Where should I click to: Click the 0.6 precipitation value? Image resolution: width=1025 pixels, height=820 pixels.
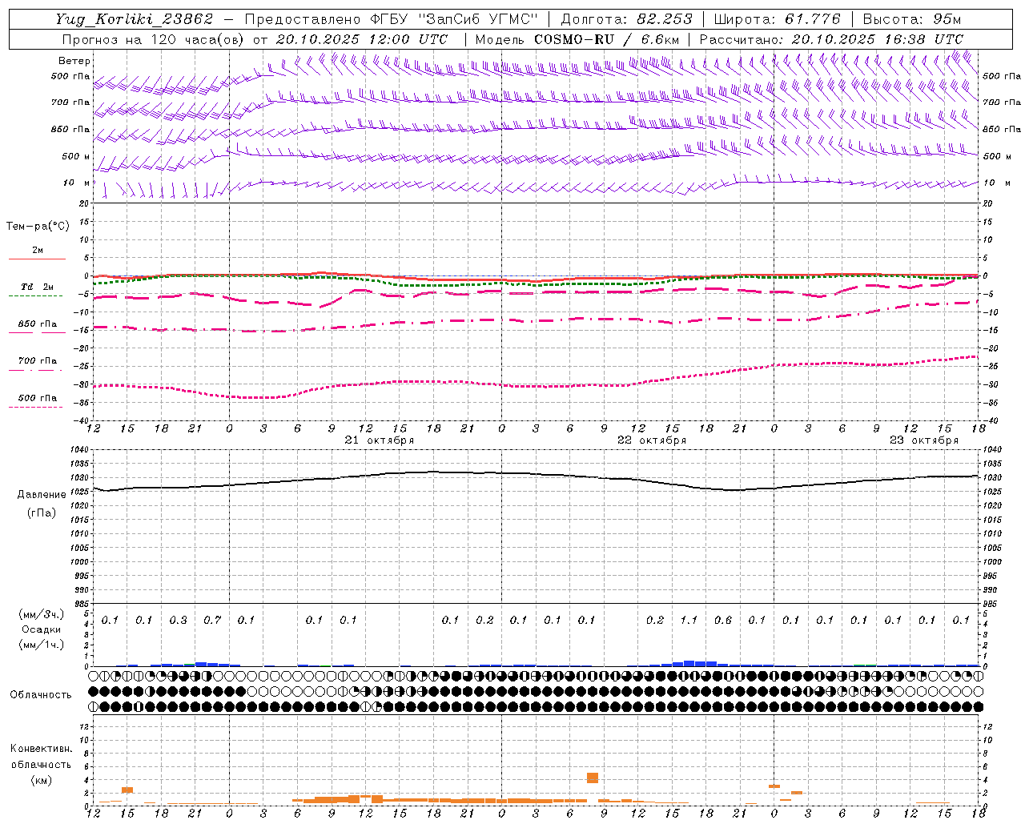click(722, 620)
